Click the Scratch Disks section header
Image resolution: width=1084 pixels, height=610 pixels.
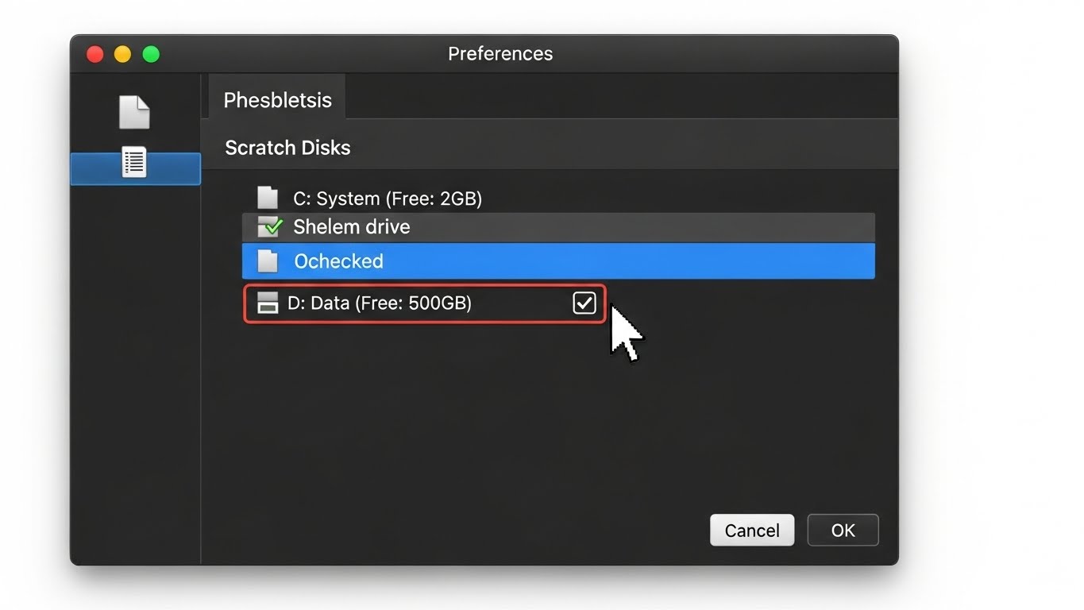pos(287,148)
